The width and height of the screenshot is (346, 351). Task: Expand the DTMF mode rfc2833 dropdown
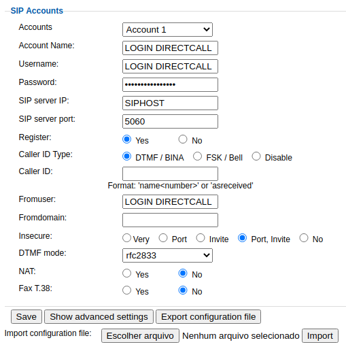click(167, 255)
